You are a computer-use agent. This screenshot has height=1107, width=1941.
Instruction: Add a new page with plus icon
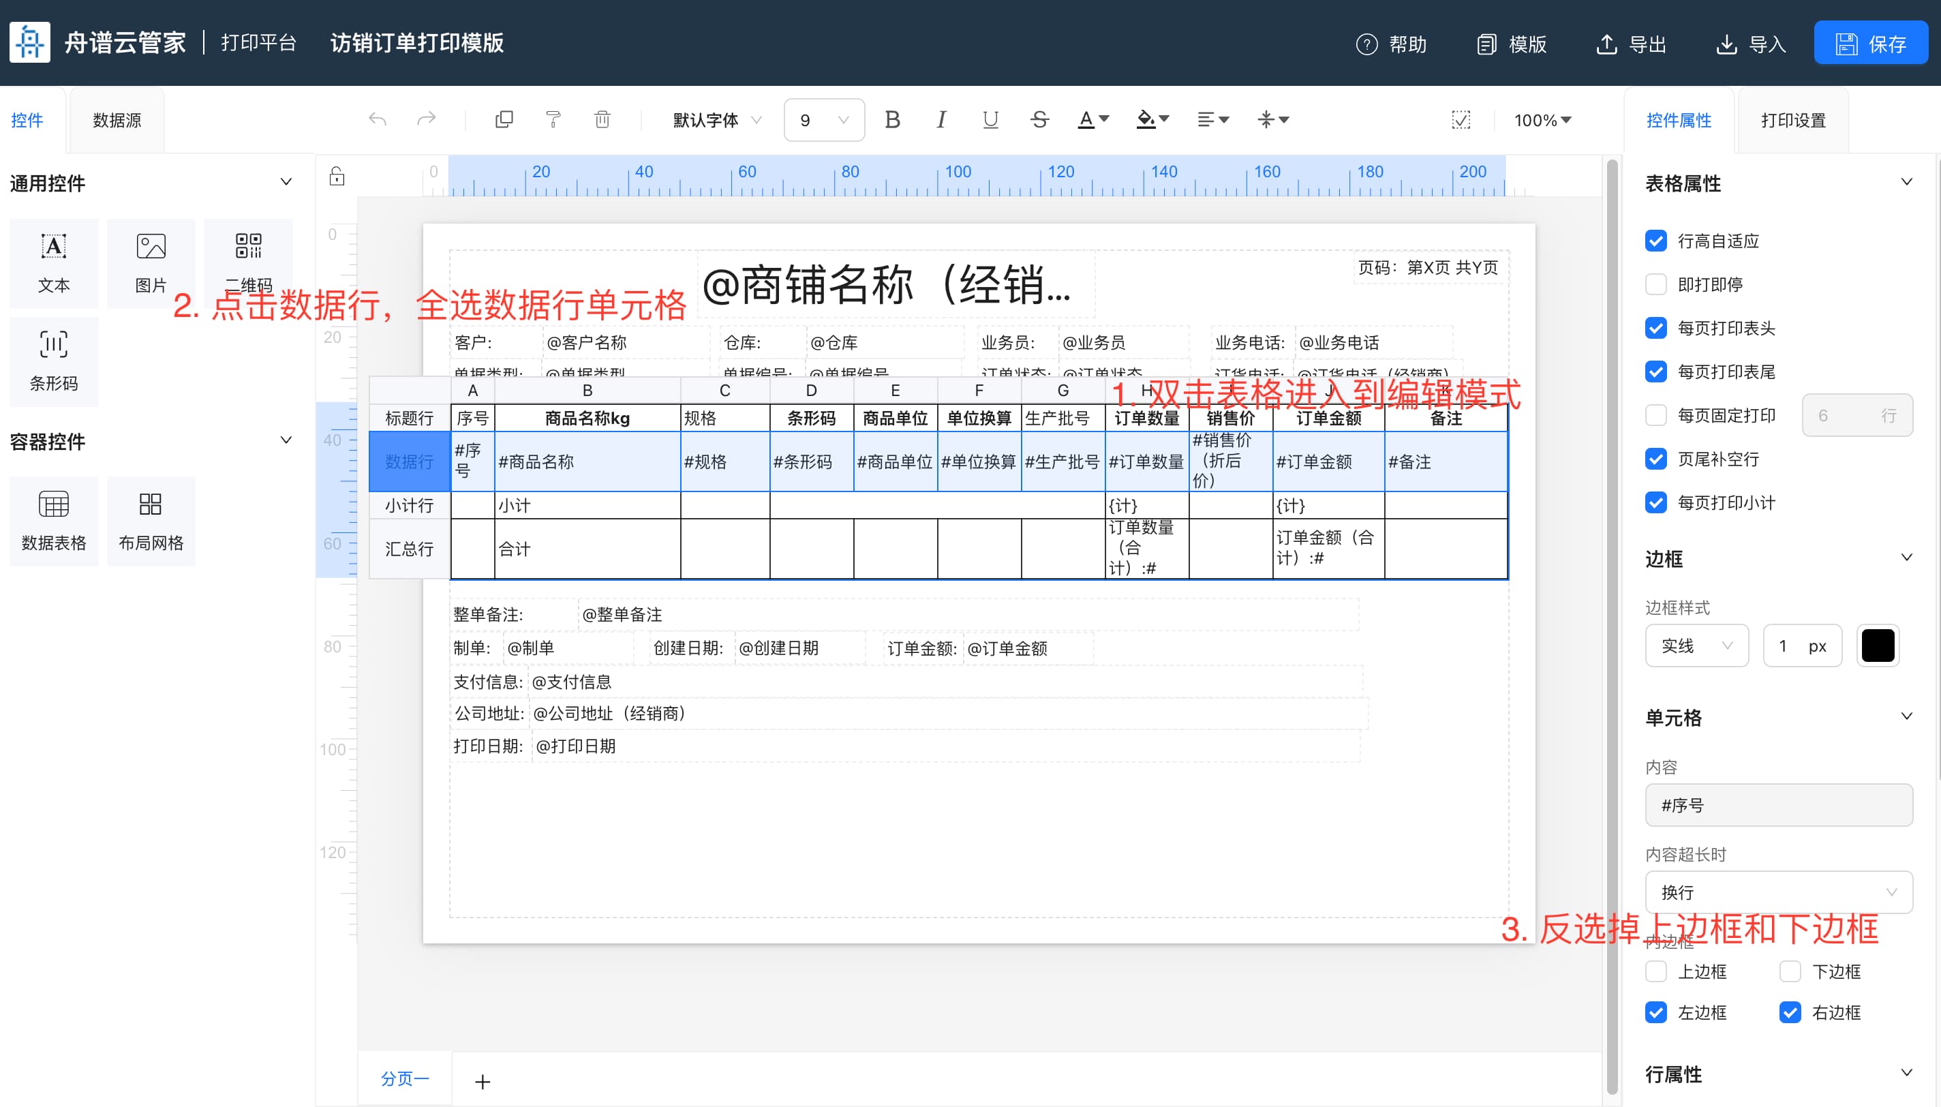coord(483,1081)
